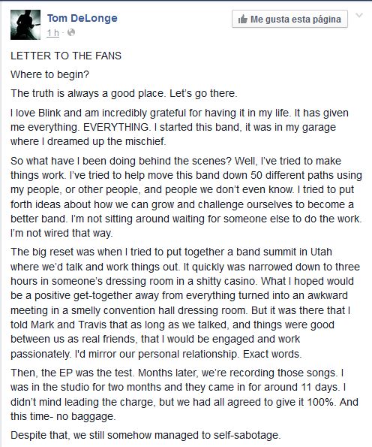
Task: Open the Tom DeLonge page name link
Action: point(82,18)
